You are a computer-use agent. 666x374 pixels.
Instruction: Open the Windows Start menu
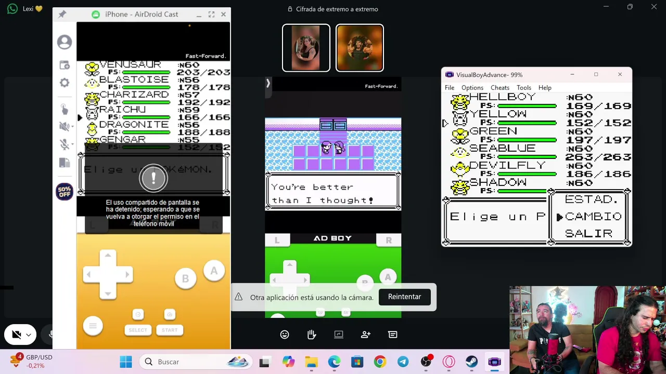click(126, 362)
